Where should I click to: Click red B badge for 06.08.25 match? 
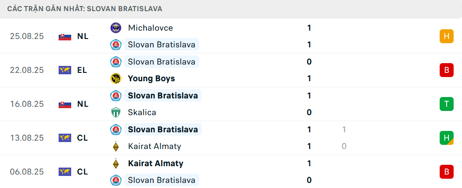(x=446, y=172)
